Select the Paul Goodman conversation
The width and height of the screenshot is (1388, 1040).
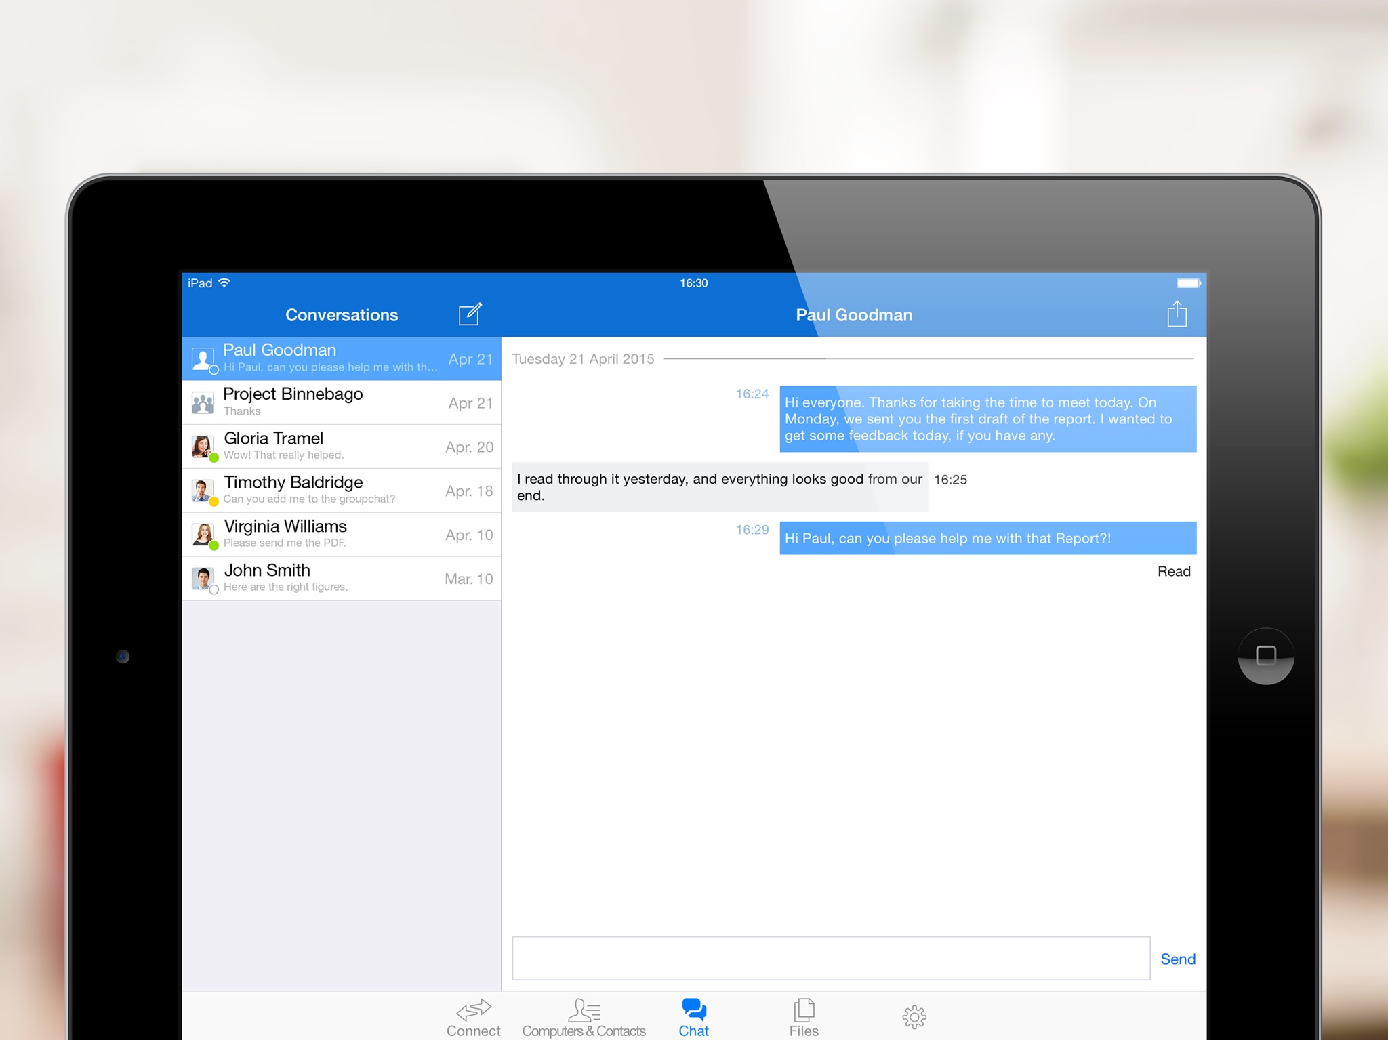point(342,358)
